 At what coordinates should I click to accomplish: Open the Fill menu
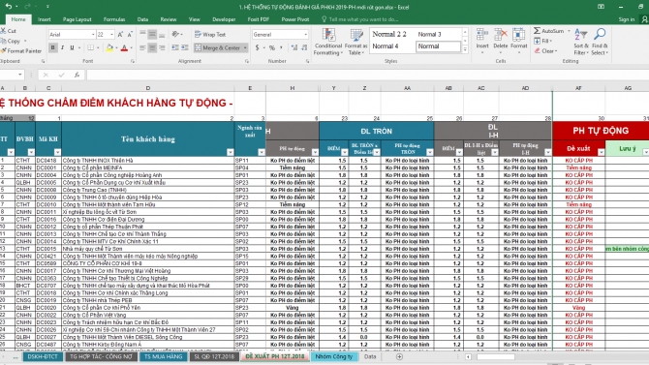pyautogui.click(x=543, y=41)
